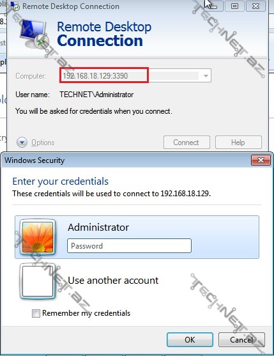Minimize the Remote Desktop Connection window
The height and width of the screenshot is (356, 274).
click(214, 6)
